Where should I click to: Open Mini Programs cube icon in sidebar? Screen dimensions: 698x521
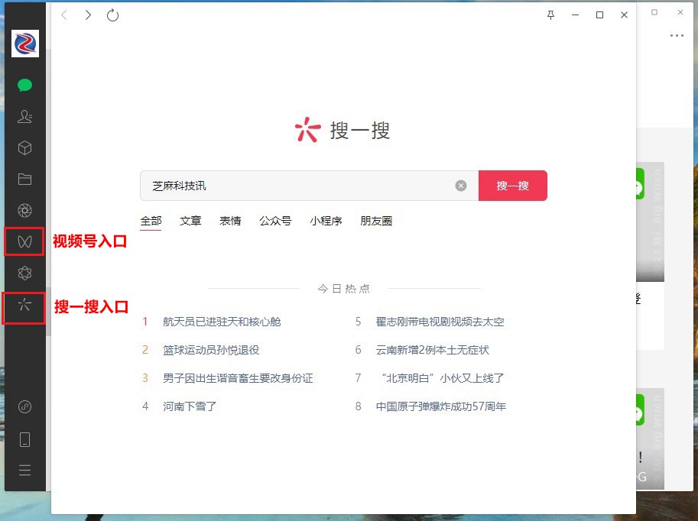click(24, 147)
